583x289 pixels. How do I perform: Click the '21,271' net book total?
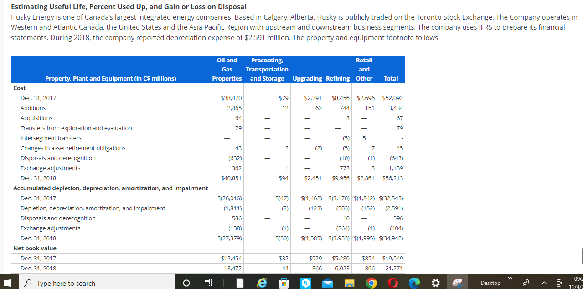click(x=394, y=268)
